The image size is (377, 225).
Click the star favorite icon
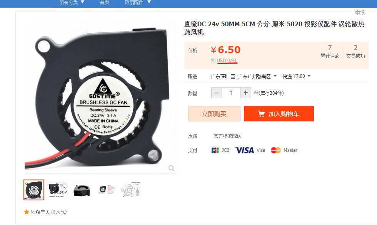[27, 212]
